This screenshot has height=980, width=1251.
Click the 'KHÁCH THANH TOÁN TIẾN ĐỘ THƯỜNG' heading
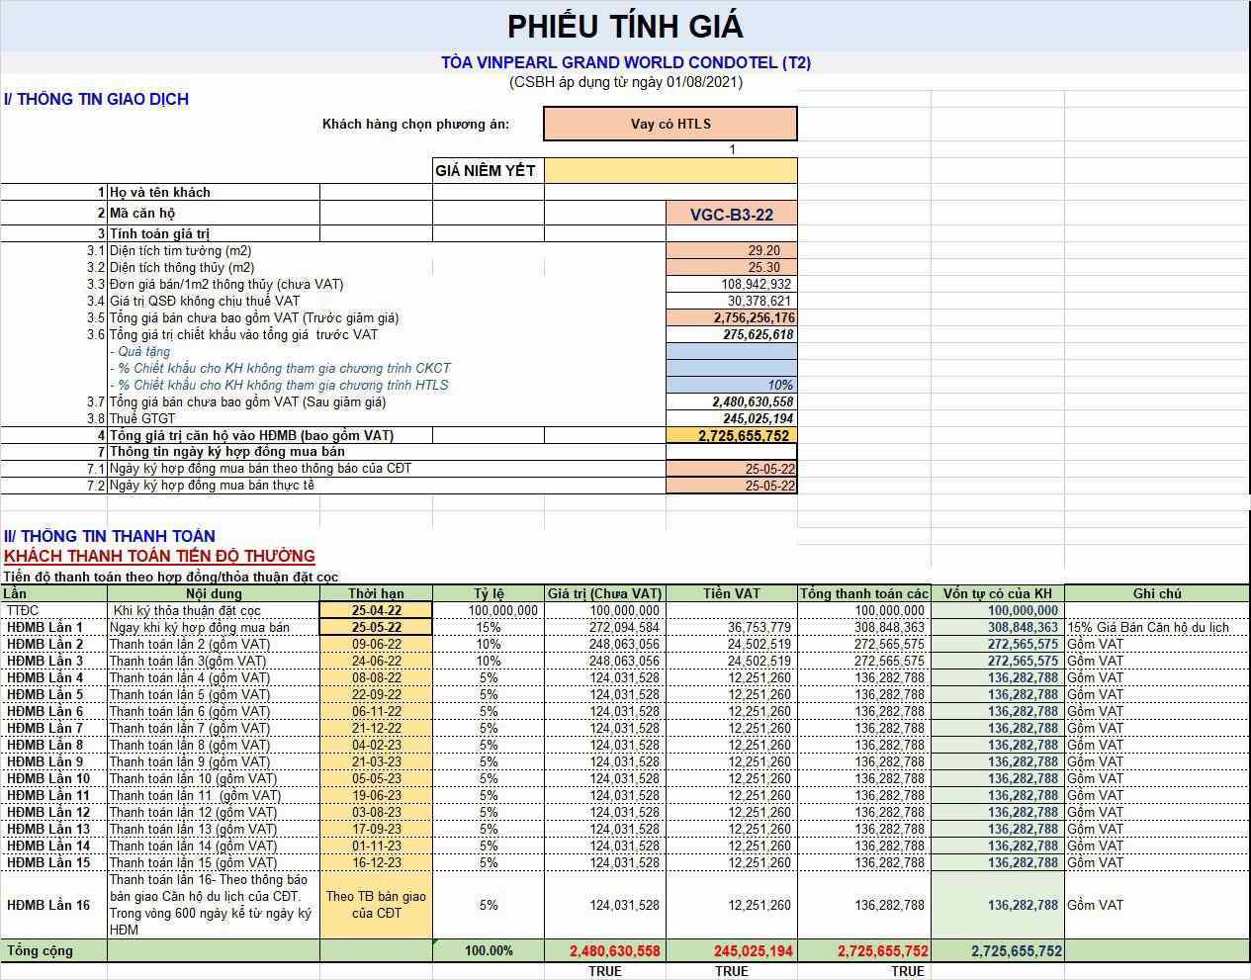pyautogui.click(x=159, y=556)
